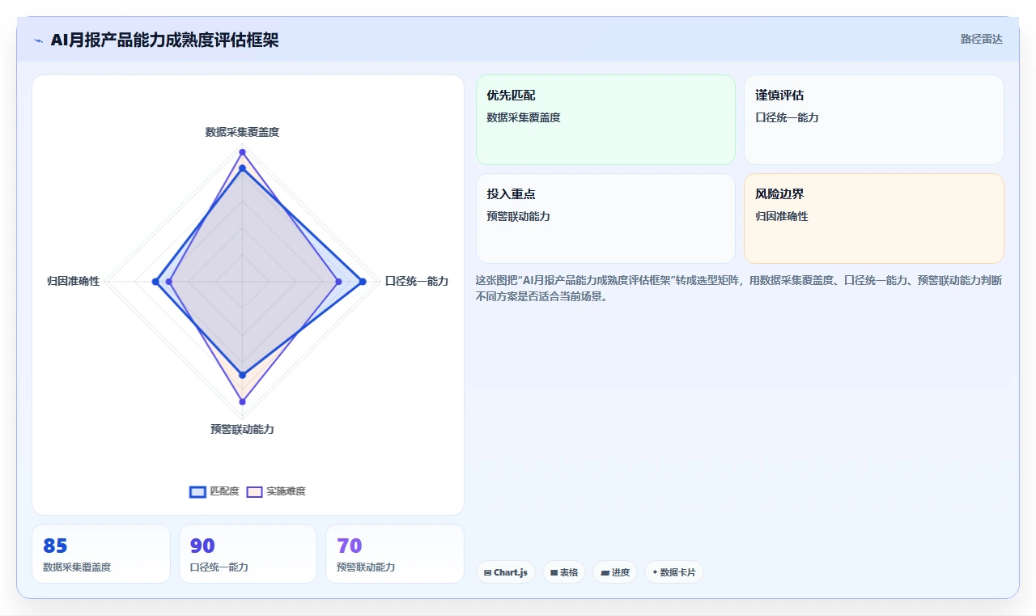Screen dimensions: 1036x616
Task: Click the 70 预警联动能力 stat card
Action: coord(395,554)
